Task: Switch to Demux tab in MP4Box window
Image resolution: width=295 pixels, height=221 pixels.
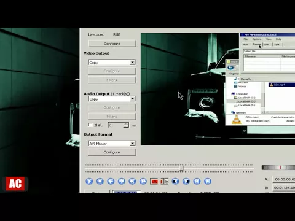Action: (257, 44)
